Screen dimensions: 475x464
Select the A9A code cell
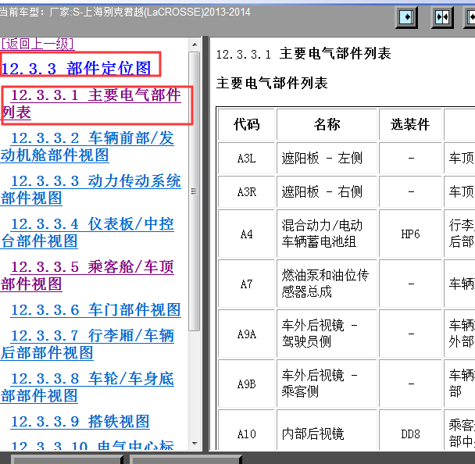click(246, 334)
